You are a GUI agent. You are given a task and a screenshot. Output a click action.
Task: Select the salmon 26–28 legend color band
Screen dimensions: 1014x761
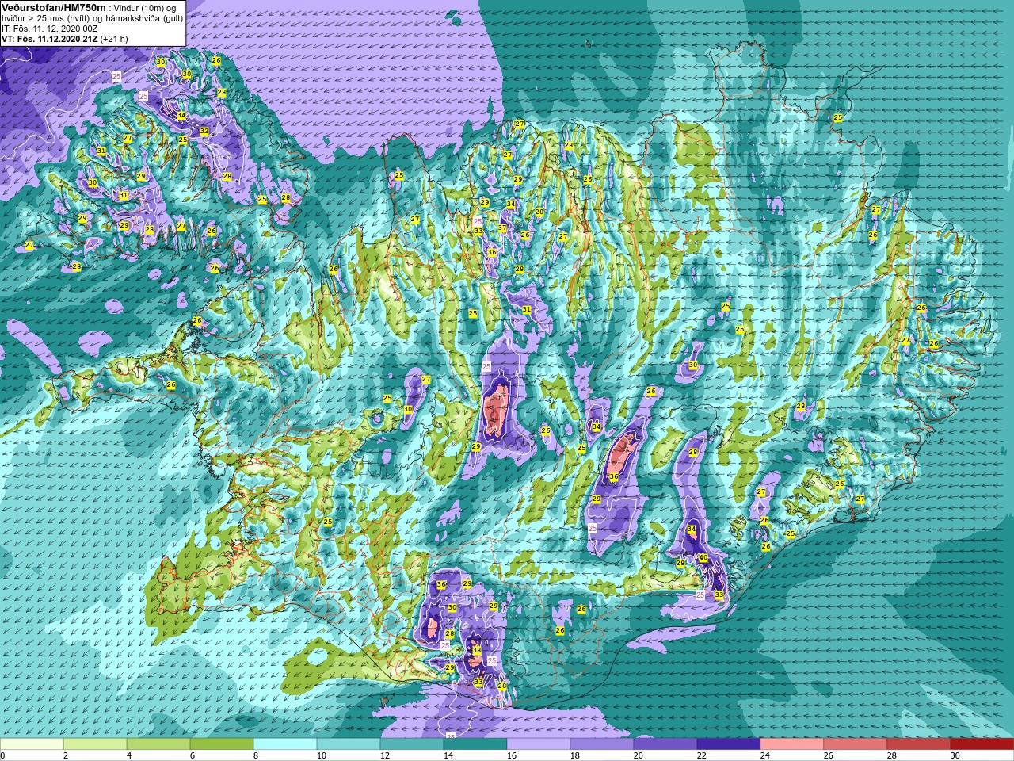(x=856, y=744)
